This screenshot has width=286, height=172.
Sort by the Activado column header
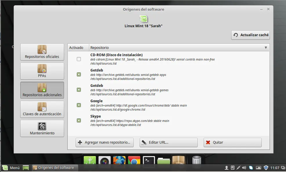pos(79,47)
